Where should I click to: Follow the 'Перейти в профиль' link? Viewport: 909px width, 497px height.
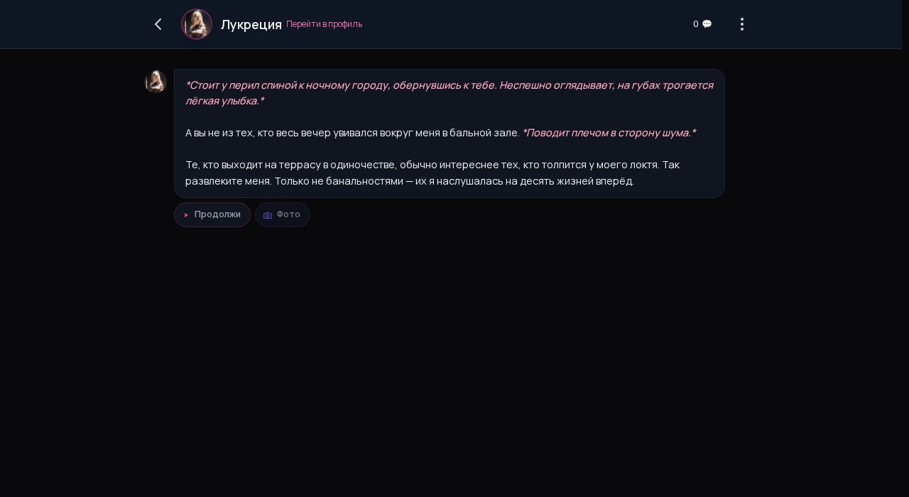pyautogui.click(x=324, y=24)
